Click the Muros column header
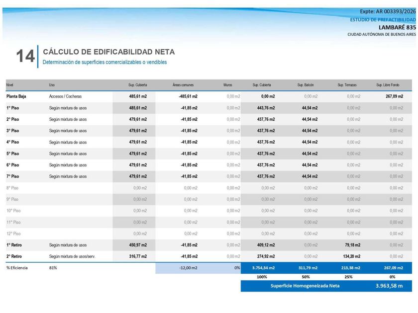418x313 pixels. (x=228, y=85)
